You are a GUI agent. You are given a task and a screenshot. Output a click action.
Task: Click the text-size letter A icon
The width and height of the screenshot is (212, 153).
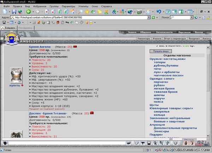(114, 12)
